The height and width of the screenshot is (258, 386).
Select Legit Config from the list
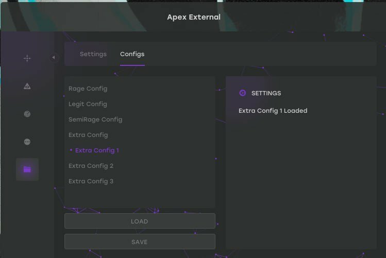[88, 104]
